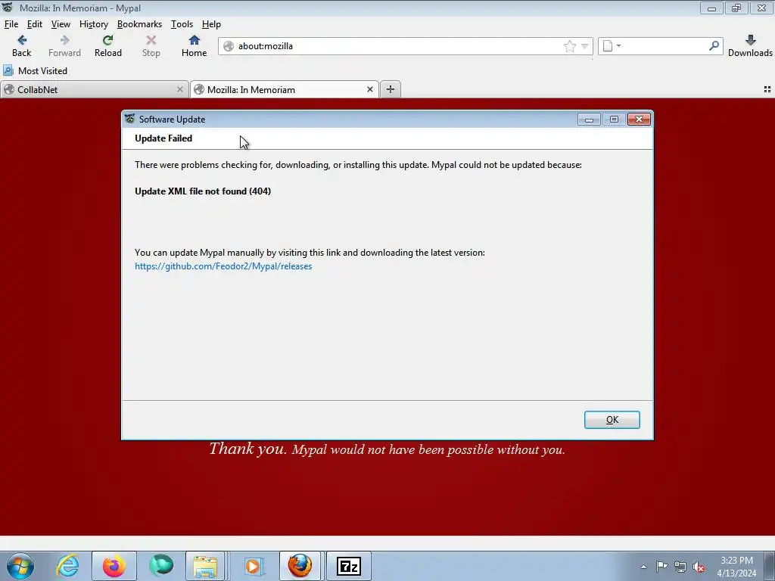This screenshot has width=775, height=581.
Task: Open the History menu
Action: pos(93,24)
